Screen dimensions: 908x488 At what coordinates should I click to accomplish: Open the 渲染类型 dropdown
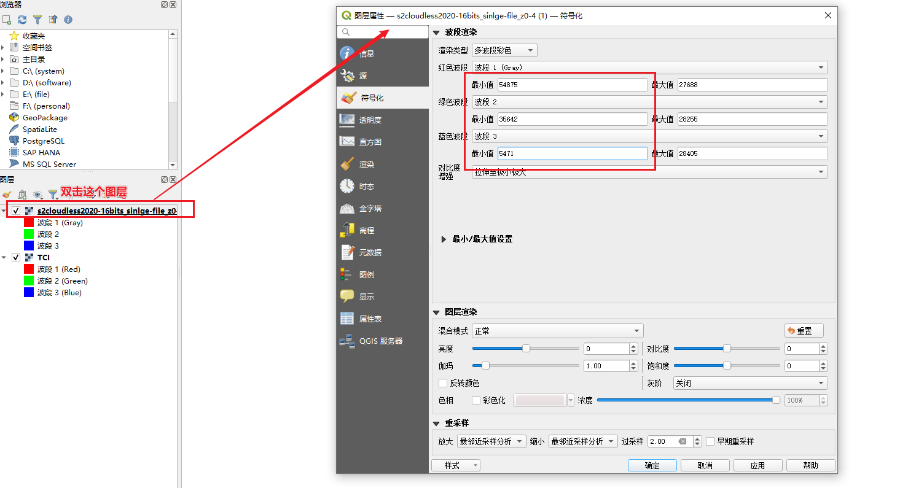tap(504, 50)
